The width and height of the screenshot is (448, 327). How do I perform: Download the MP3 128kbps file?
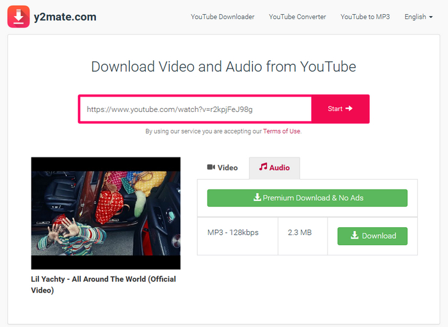coord(372,236)
